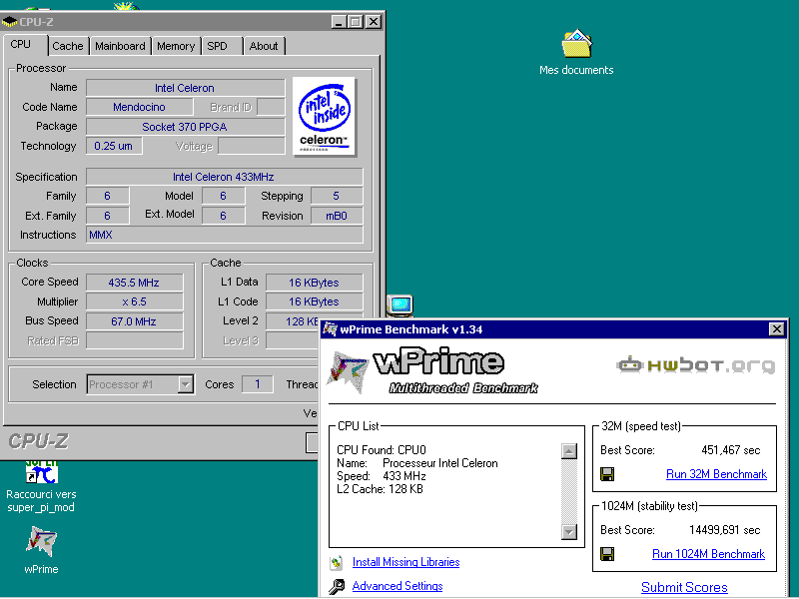
Task: Run 32M Benchmark link
Action: 716,474
